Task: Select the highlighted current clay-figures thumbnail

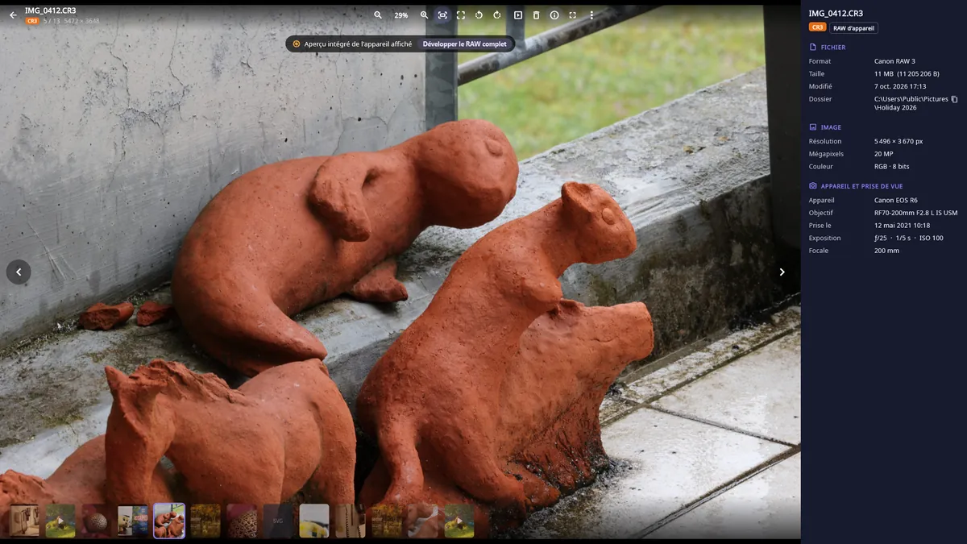Action: click(x=169, y=521)
